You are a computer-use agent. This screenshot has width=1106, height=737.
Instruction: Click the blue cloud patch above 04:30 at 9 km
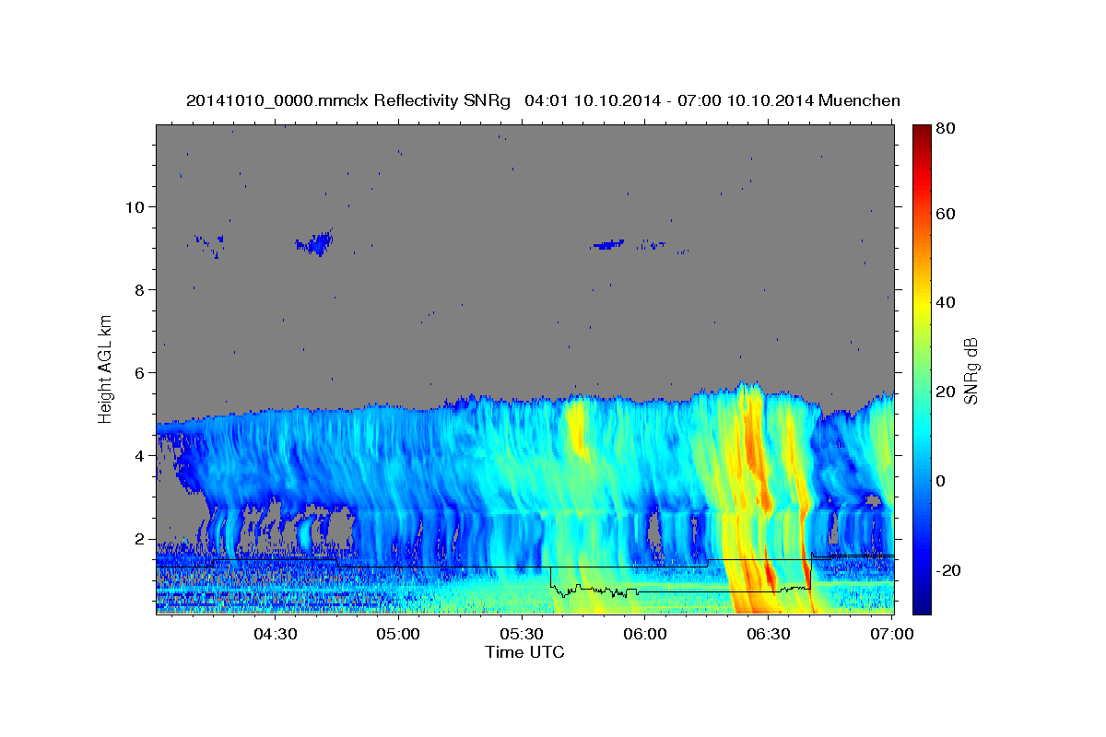pos(315,243)
